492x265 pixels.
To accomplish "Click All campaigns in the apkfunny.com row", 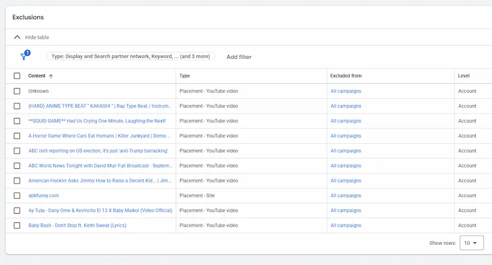I will pyautogui.click(x=346, y=196).
